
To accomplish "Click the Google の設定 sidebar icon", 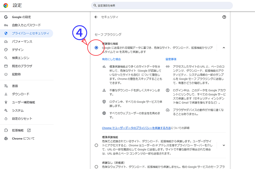I will coord(6,17).
